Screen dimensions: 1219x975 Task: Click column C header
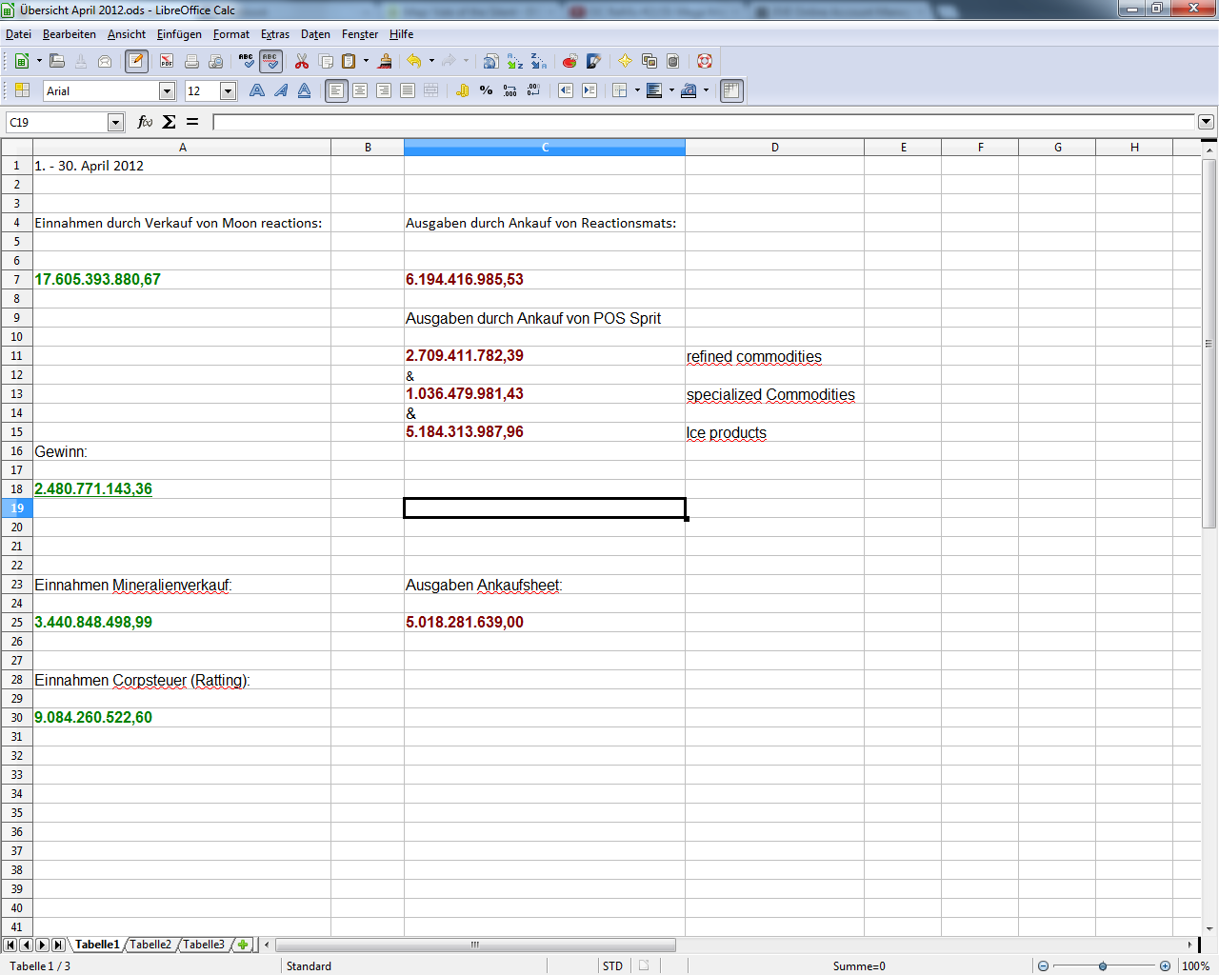coord(545,147)
